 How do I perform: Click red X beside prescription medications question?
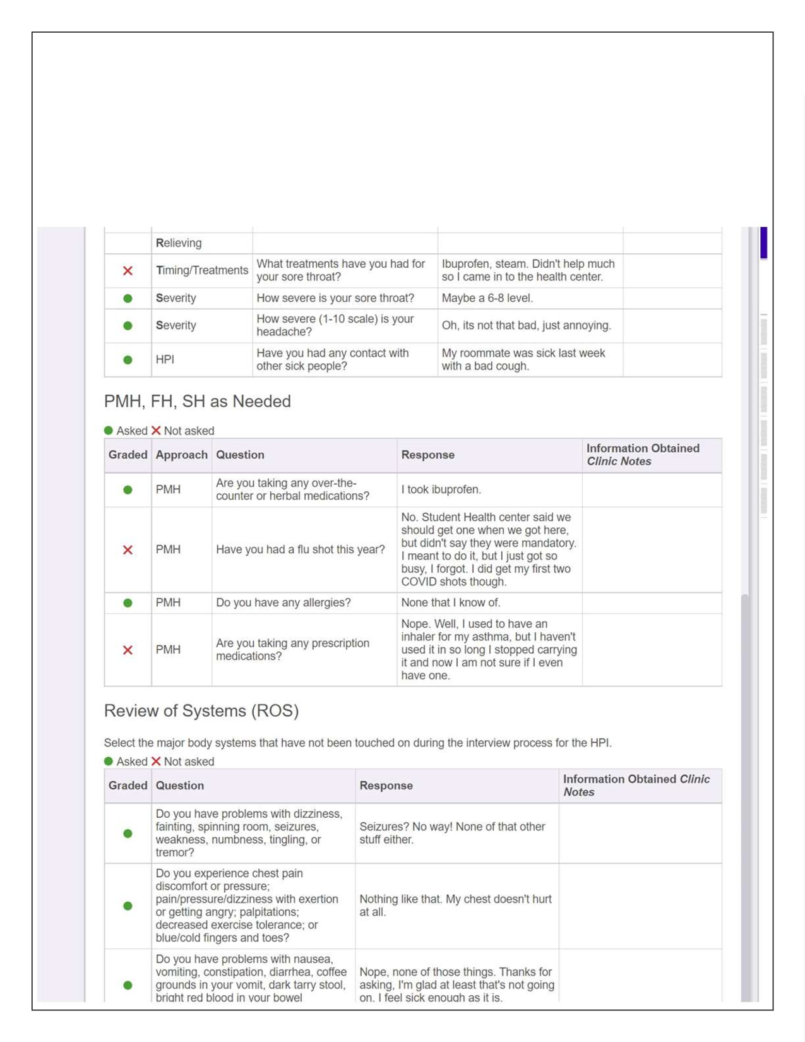(128, 649)
